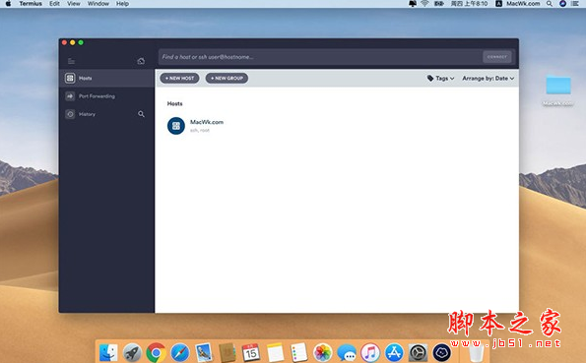Click the MacWk.com user name in menu bar
This screenshot has height=363, width=586.
coord(523,4)
